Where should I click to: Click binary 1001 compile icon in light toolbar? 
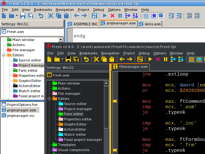(x=94, y=16)
